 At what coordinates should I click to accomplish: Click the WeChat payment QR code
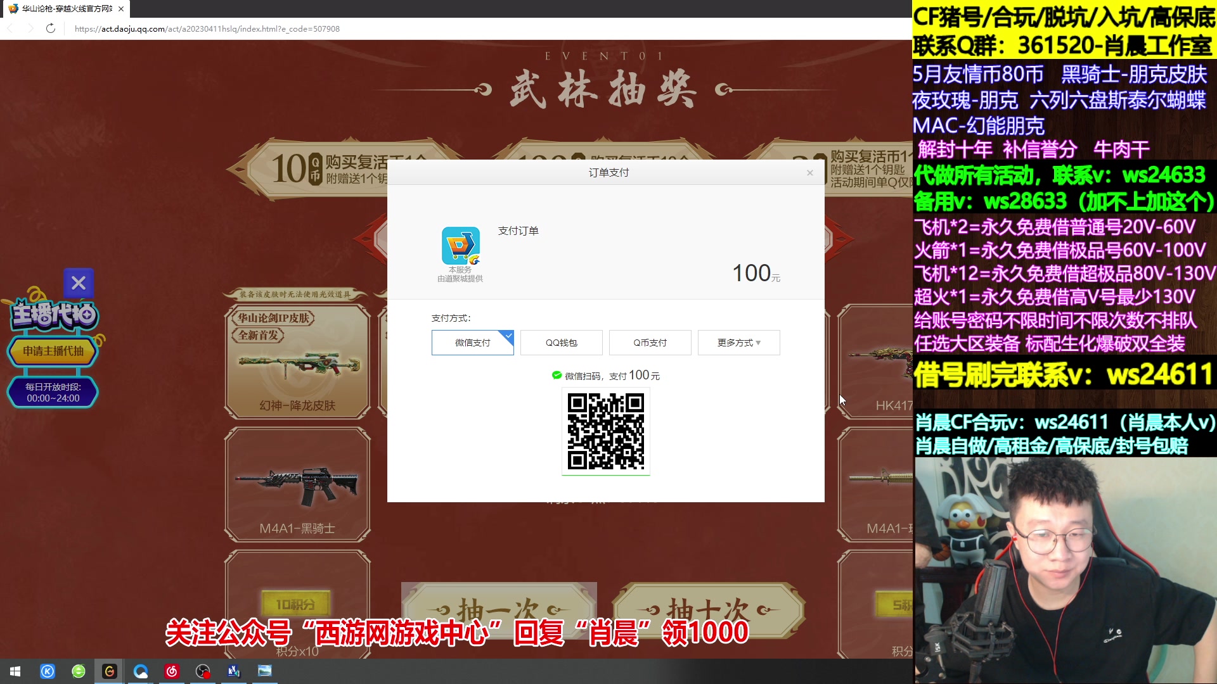605,431
